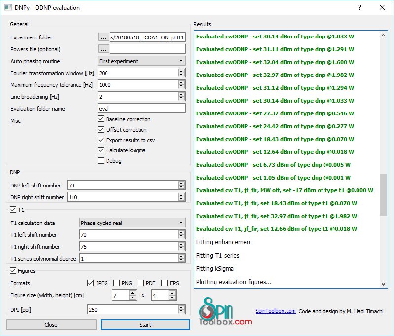Click the Results panel vertical scrollbar thumb
This screenshot has width=394, height=336.
(384, 194)
